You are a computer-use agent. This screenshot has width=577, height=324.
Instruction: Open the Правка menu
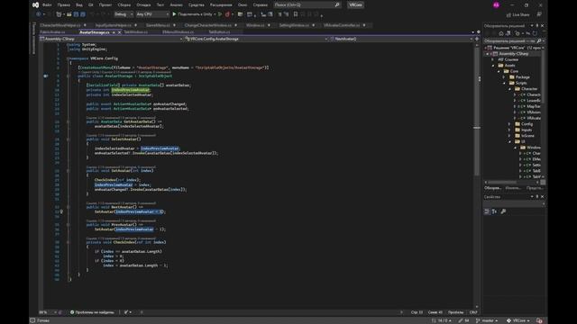pyautogui.click(x=64, y=5)
